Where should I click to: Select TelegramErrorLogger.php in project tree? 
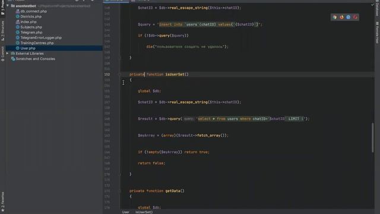[x=41, y=37]
